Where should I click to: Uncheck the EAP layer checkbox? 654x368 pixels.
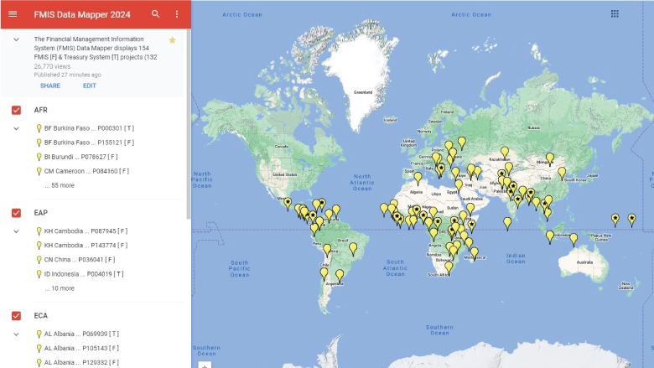(16, 213)
